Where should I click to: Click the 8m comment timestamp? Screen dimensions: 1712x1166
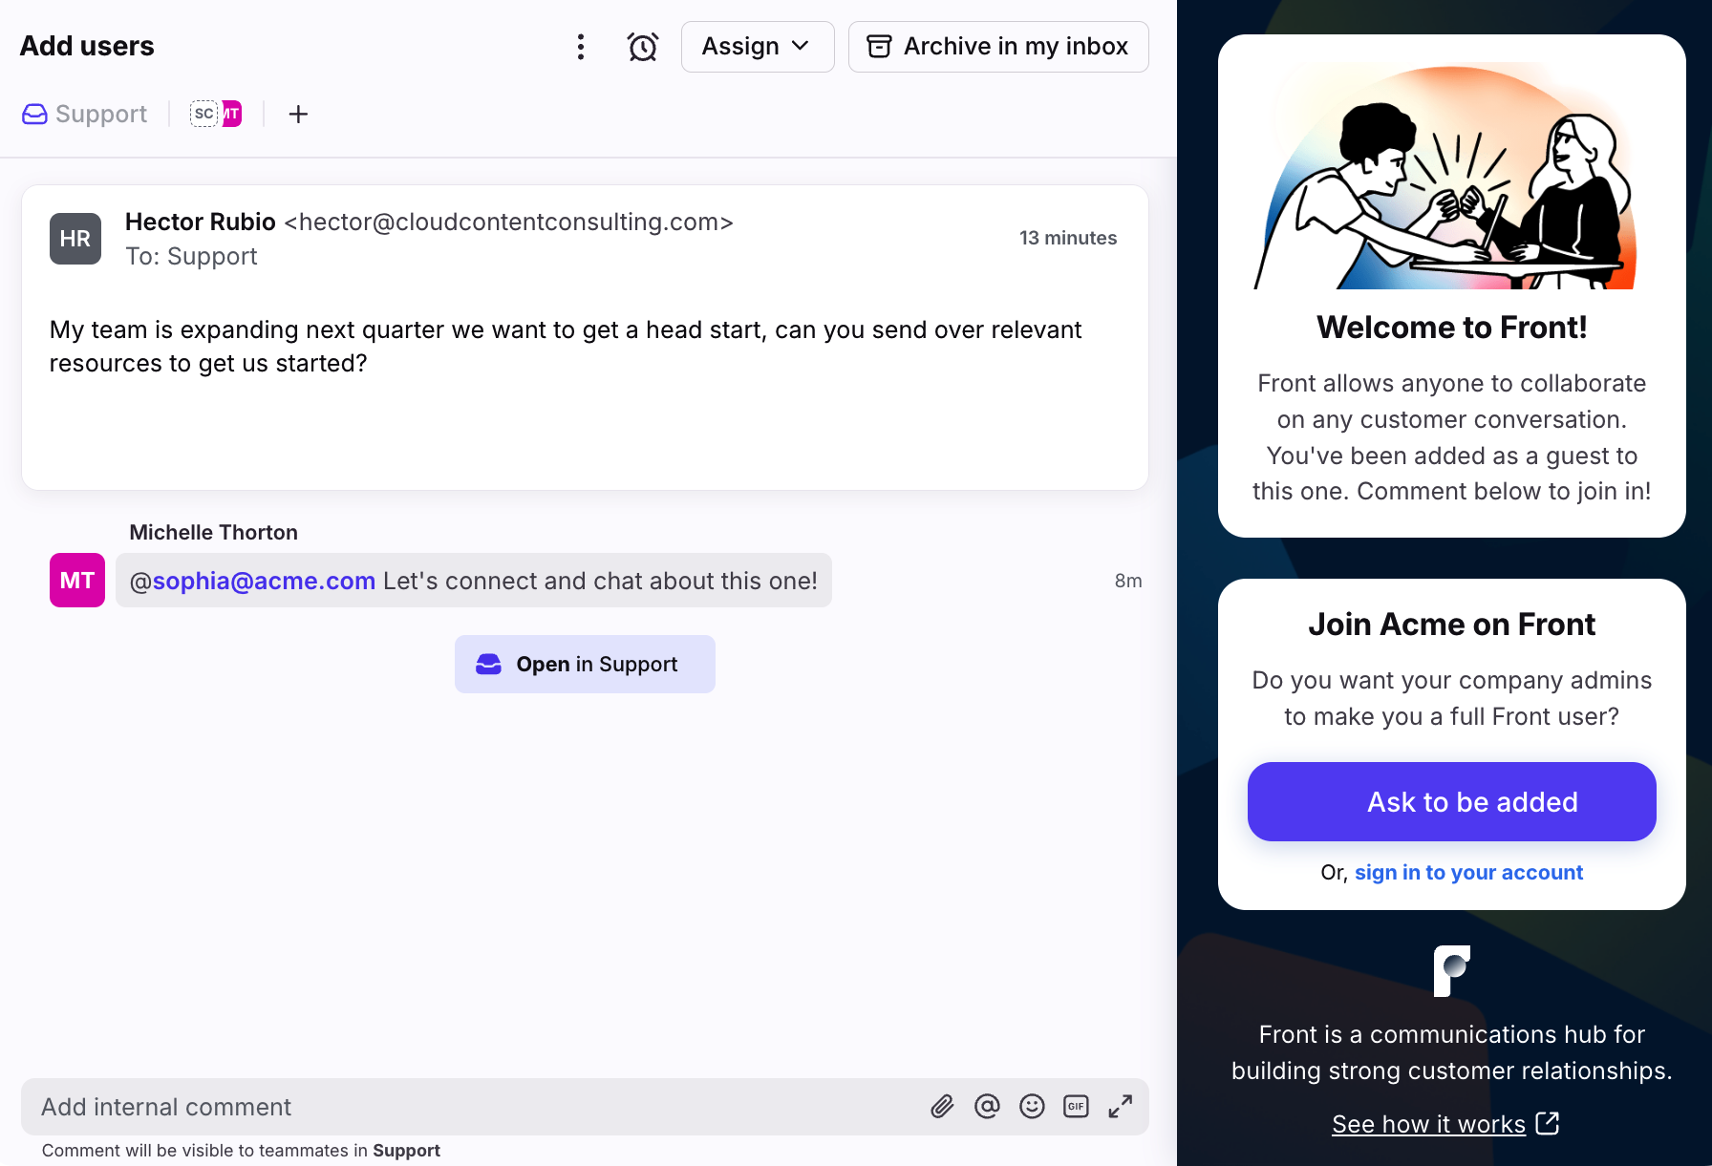pos(1128,581)
